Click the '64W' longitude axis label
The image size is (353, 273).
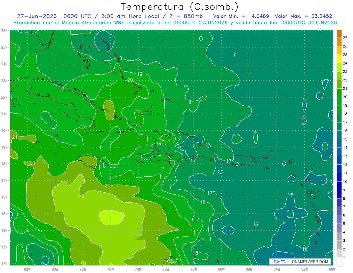click(277, 269)
